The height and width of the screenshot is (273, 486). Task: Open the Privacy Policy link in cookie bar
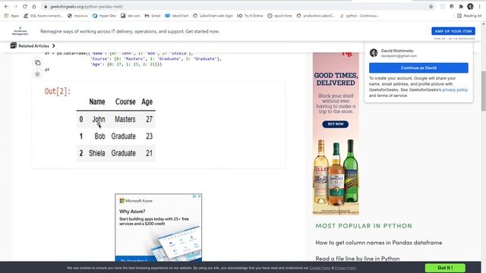tap(346, 268)
